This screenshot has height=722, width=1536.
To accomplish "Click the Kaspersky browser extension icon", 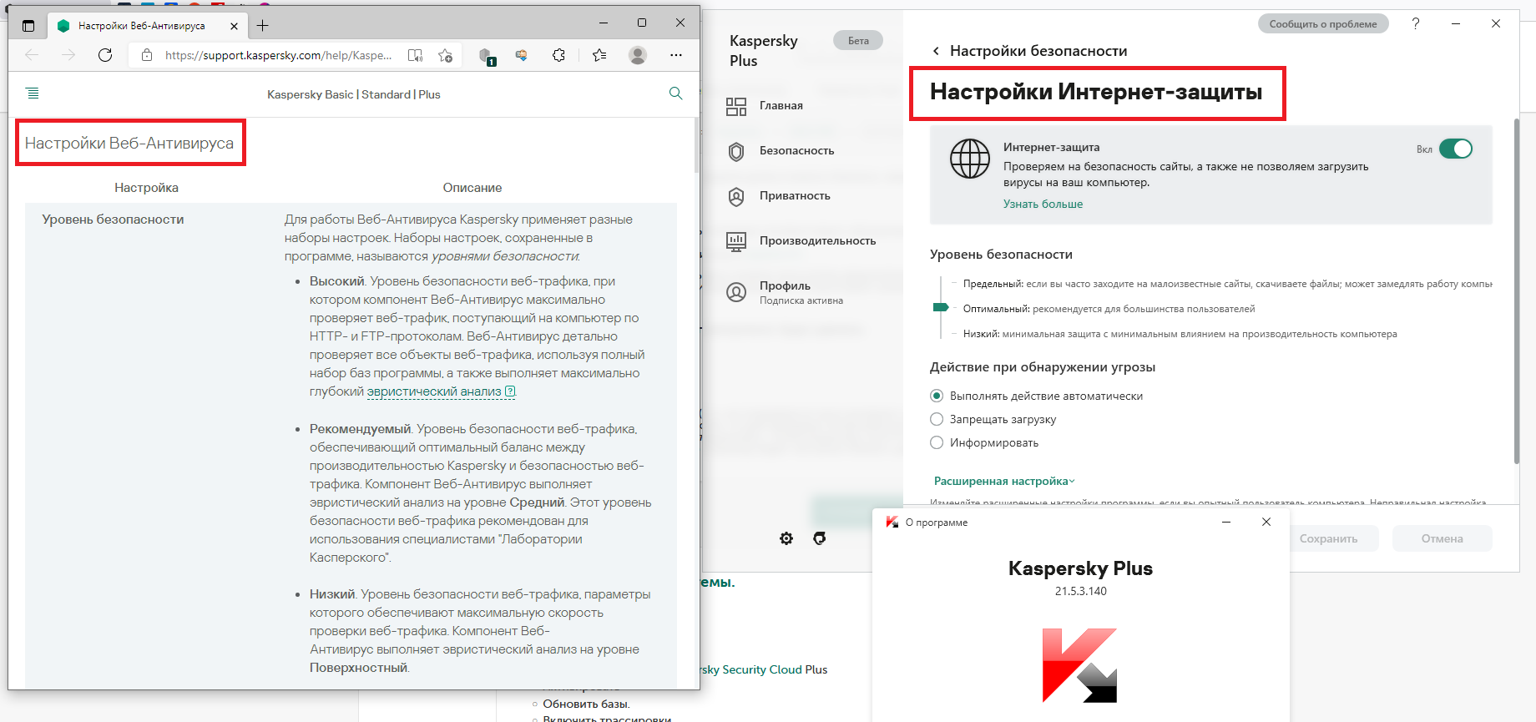I will pos(487,56).
